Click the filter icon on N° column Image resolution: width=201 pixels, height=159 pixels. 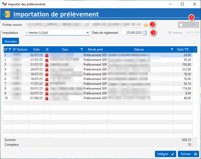pos(10,49)
